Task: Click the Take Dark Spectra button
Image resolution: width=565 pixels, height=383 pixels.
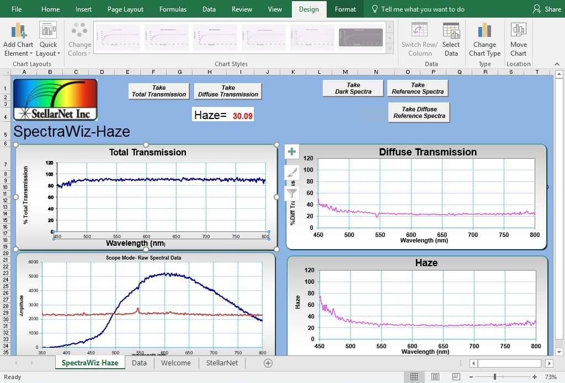Action: pos(353,88)
